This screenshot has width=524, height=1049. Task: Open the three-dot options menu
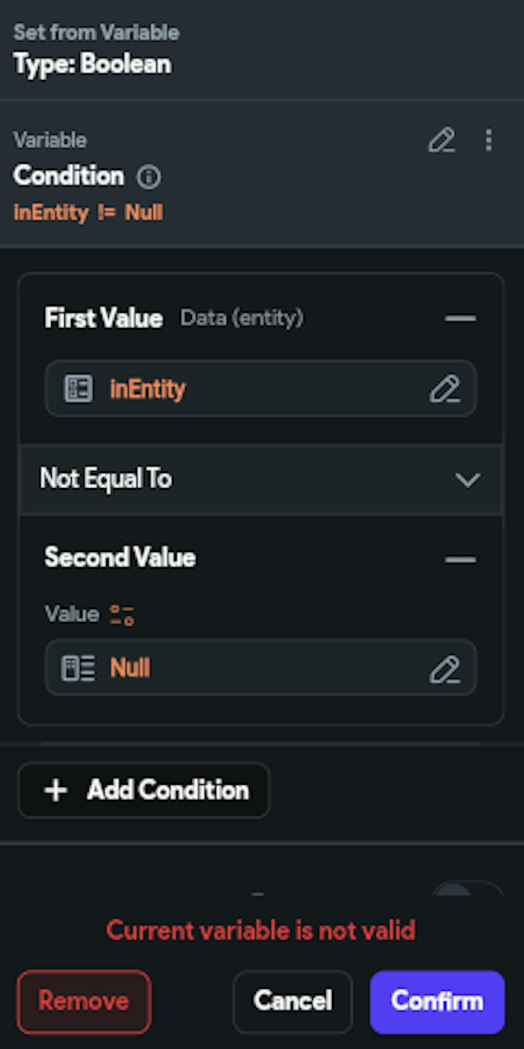pos(488,141)
